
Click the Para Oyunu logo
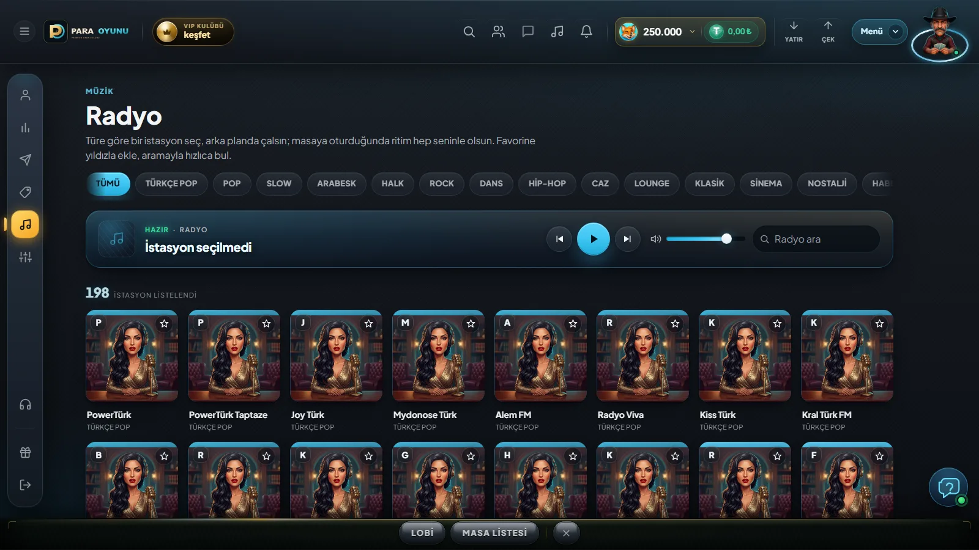click(86, 31)
